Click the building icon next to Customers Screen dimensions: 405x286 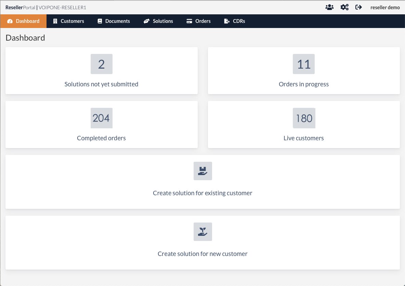click(55, 21)
